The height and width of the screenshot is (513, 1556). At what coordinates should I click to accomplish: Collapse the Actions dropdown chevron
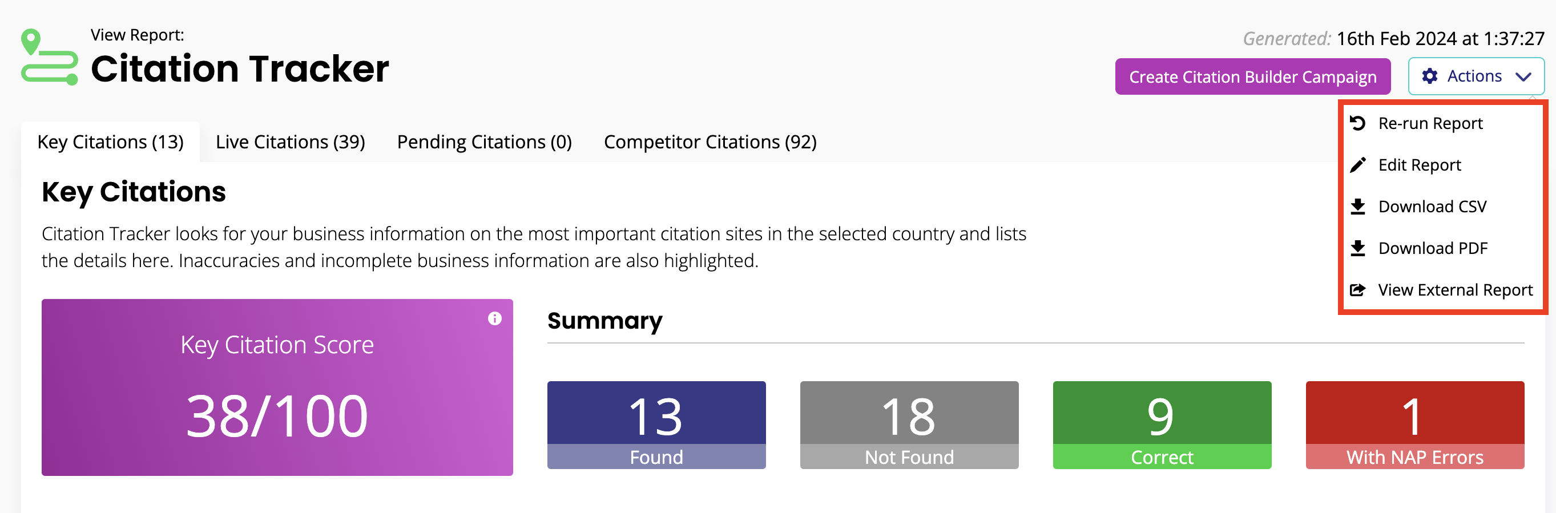(1523, 76)
